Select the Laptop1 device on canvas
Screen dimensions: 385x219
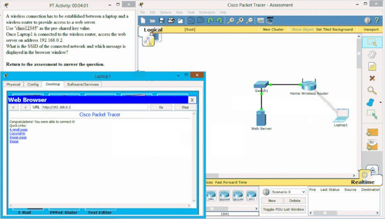[x=341, y=115]
